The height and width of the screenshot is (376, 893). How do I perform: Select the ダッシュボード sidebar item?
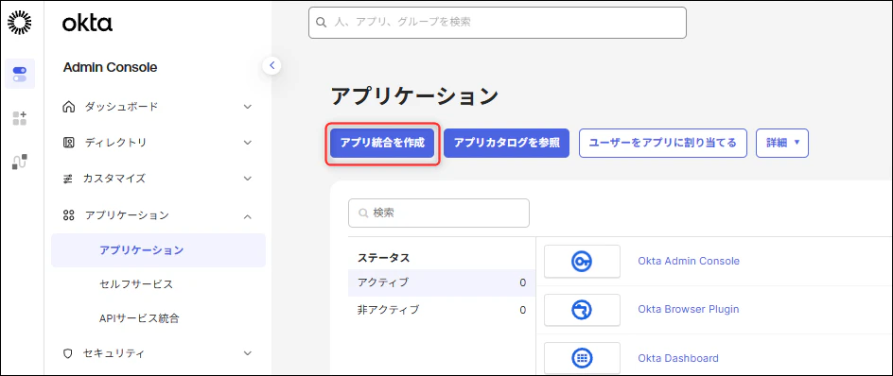coord(158,107)
